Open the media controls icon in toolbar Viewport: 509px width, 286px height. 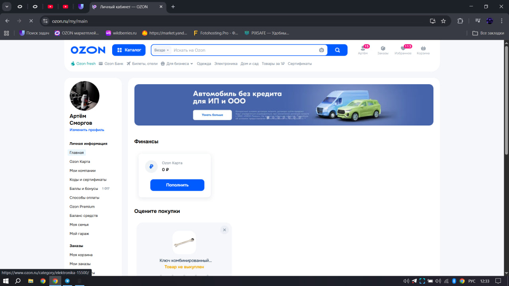click(478, 21)
